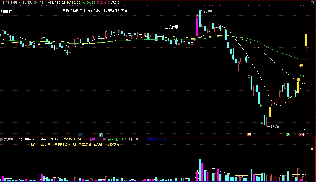Screen dimensions: 316x182
Task: Open the 四川板块 sector link
Action: [x=6, y=12]
